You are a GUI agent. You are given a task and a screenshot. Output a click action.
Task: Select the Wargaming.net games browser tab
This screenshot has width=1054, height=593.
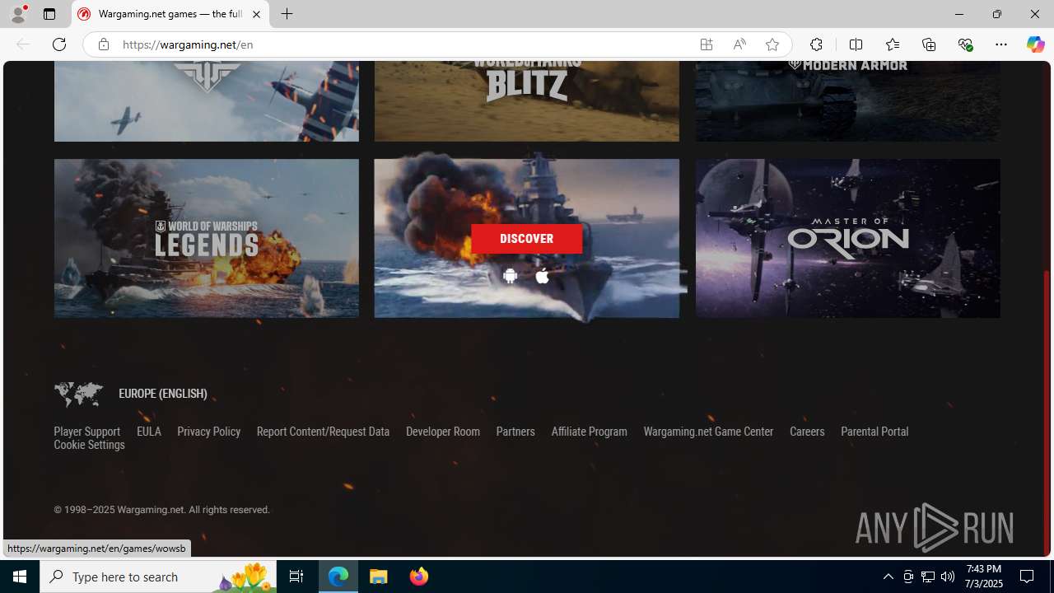(170, 14)
